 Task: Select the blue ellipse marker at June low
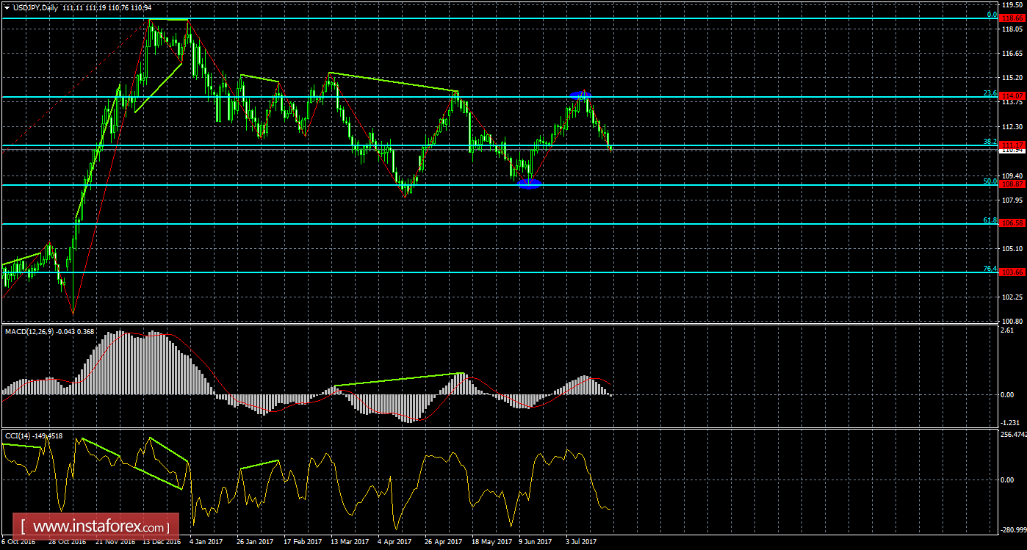(529, 184)
